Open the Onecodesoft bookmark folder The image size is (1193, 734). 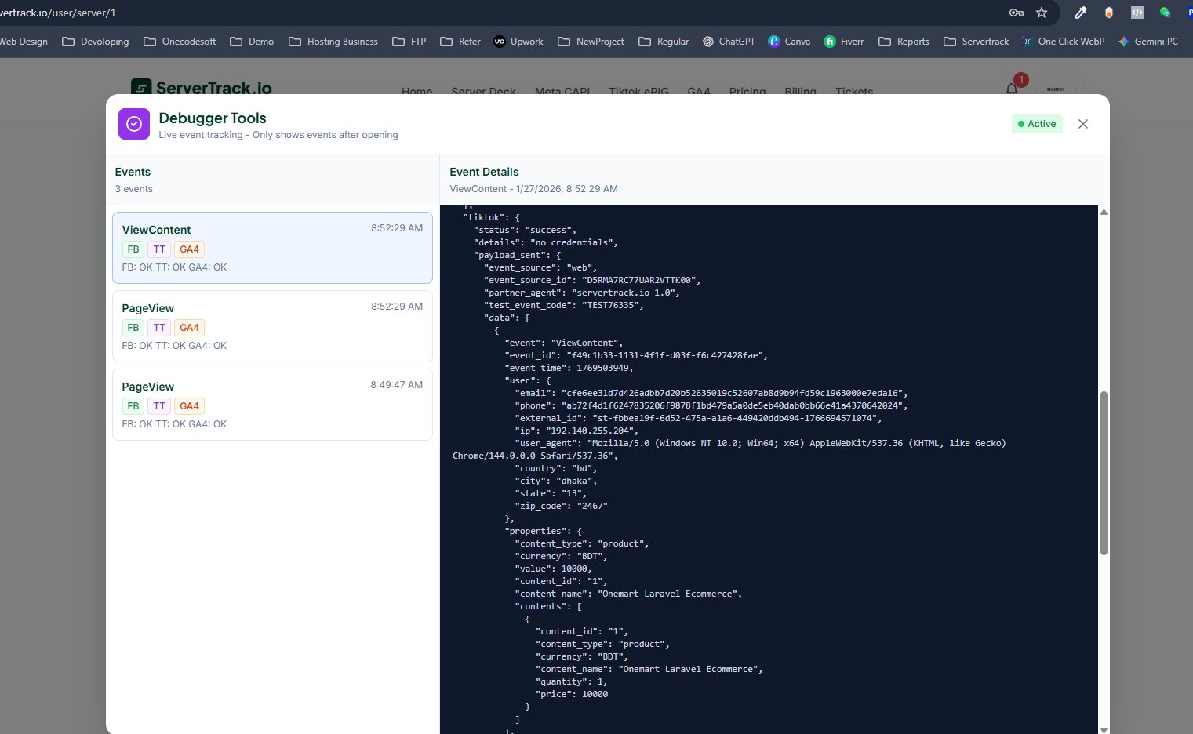click(x=180, y=42)
